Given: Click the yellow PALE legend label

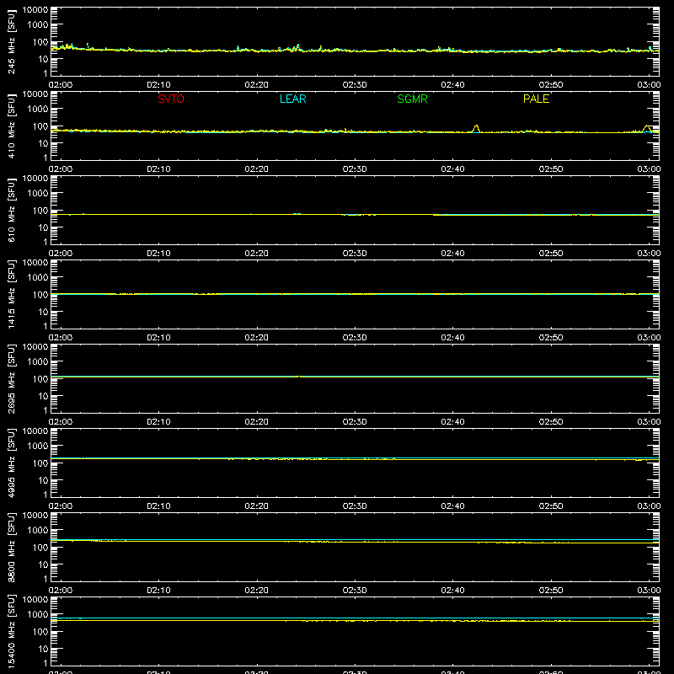Looking at the screenshot, I should tap(536, 99).
